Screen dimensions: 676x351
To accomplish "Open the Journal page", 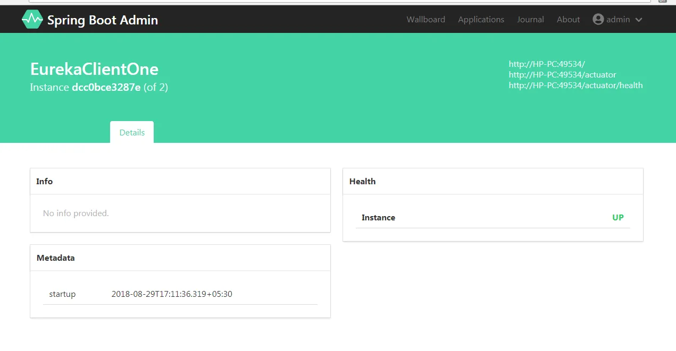I will coord(530,19).
